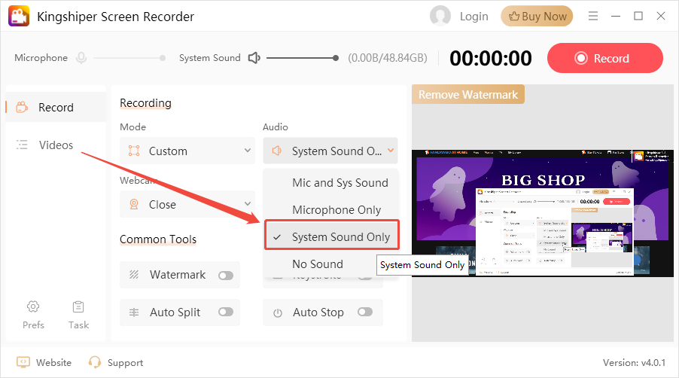The image size is (679, 378).
Task: Click the Version: v4.0.1 text
Action: click(634, 362)
